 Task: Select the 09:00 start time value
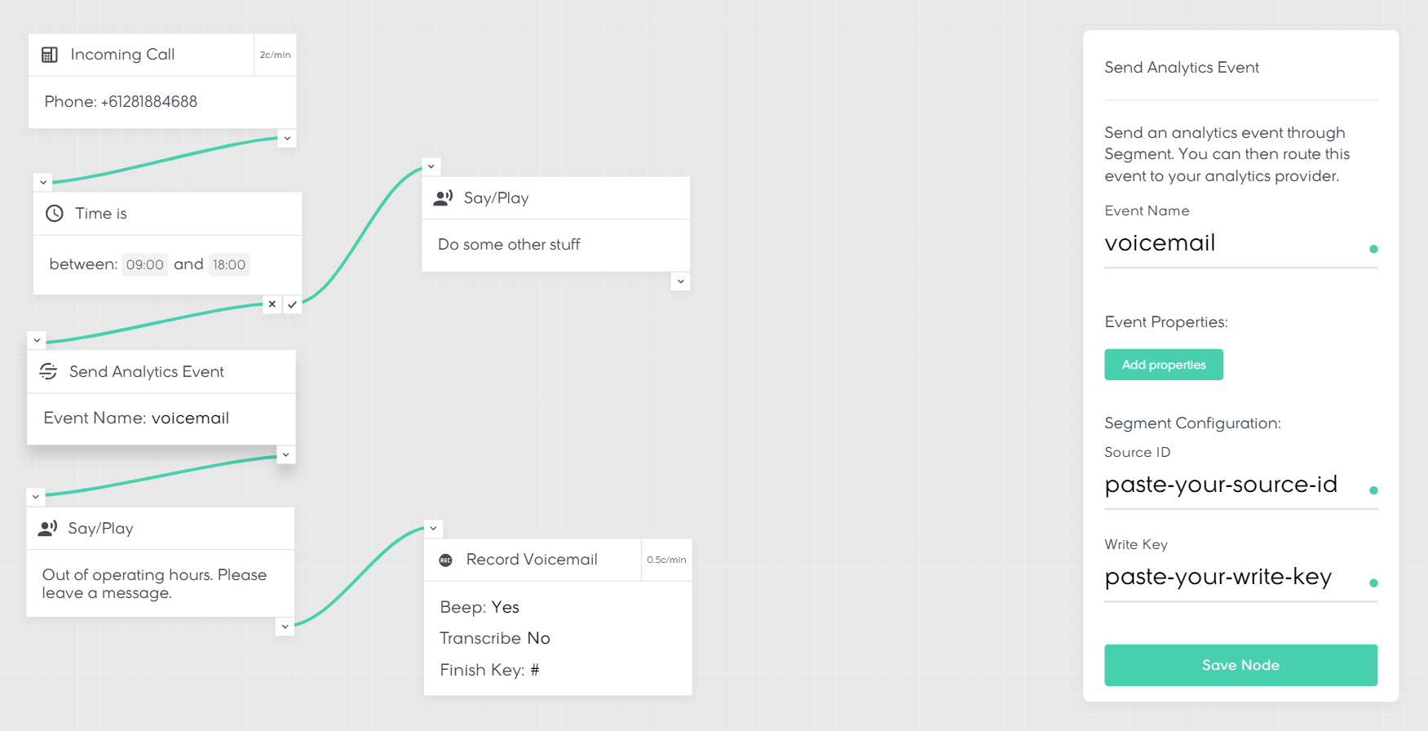(x=145, y=264)
